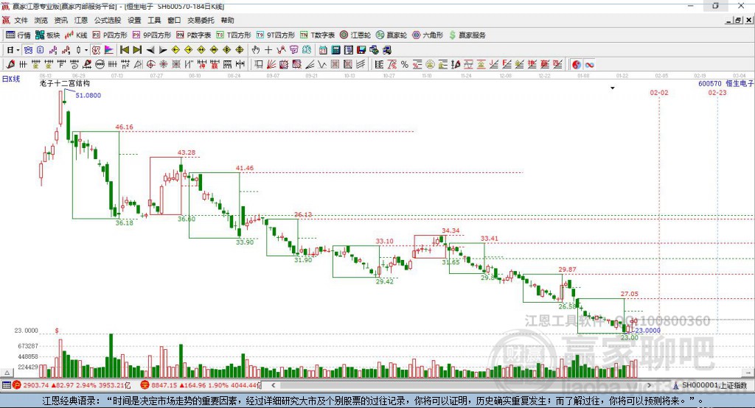Screen dimensions: 755x408
Task: Open the 浏览 menu
Action: click(x=41, y=20)
